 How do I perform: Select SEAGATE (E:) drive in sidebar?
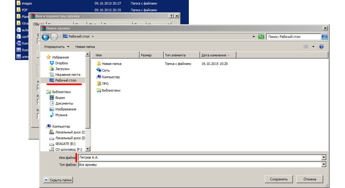tap(65, 144)
